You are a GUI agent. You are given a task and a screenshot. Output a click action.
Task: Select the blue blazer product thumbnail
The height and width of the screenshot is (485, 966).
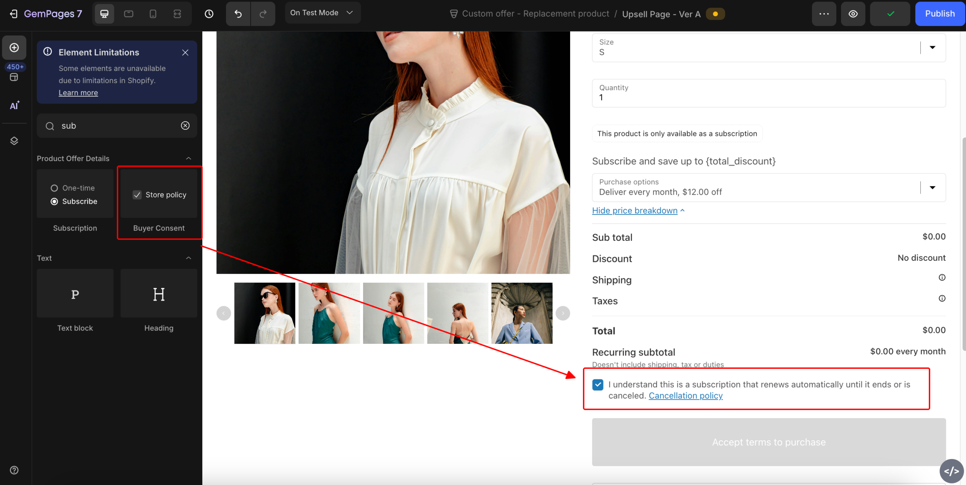coord(522,313)
